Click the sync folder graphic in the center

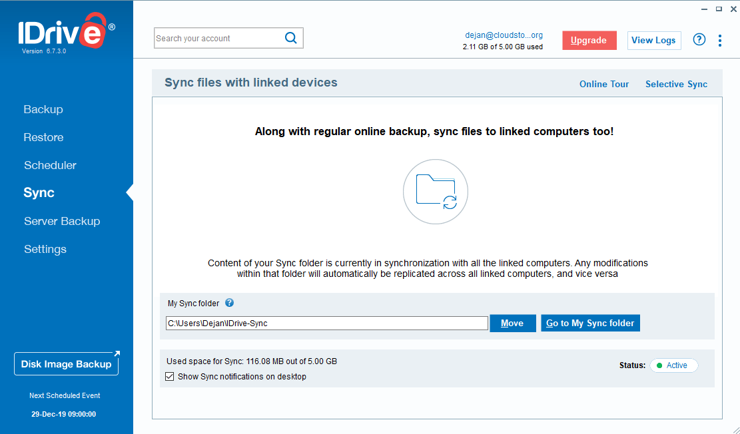435,192
